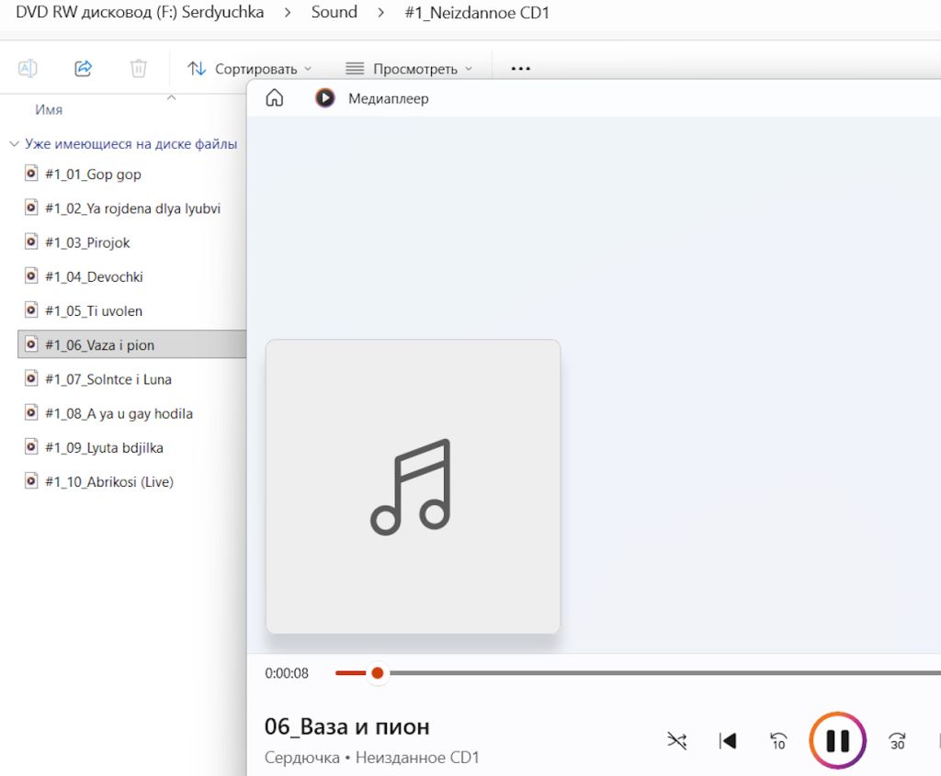Skip forward 30 seconds
This screenshot has height=776, width=941.
point(897,741)
